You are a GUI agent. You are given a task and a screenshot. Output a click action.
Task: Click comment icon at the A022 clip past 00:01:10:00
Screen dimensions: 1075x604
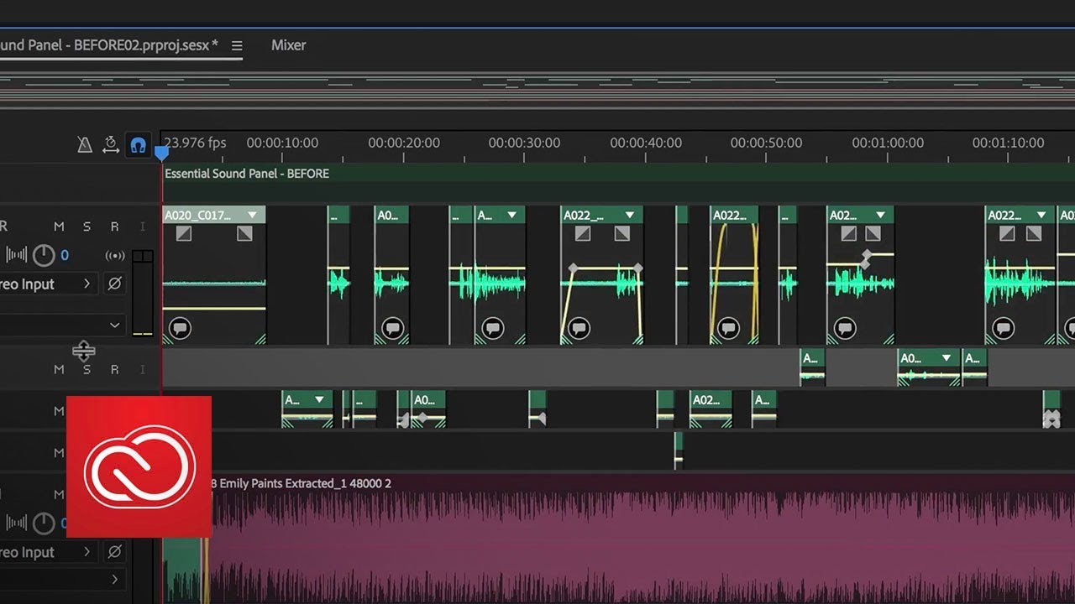coord(1004,328)
